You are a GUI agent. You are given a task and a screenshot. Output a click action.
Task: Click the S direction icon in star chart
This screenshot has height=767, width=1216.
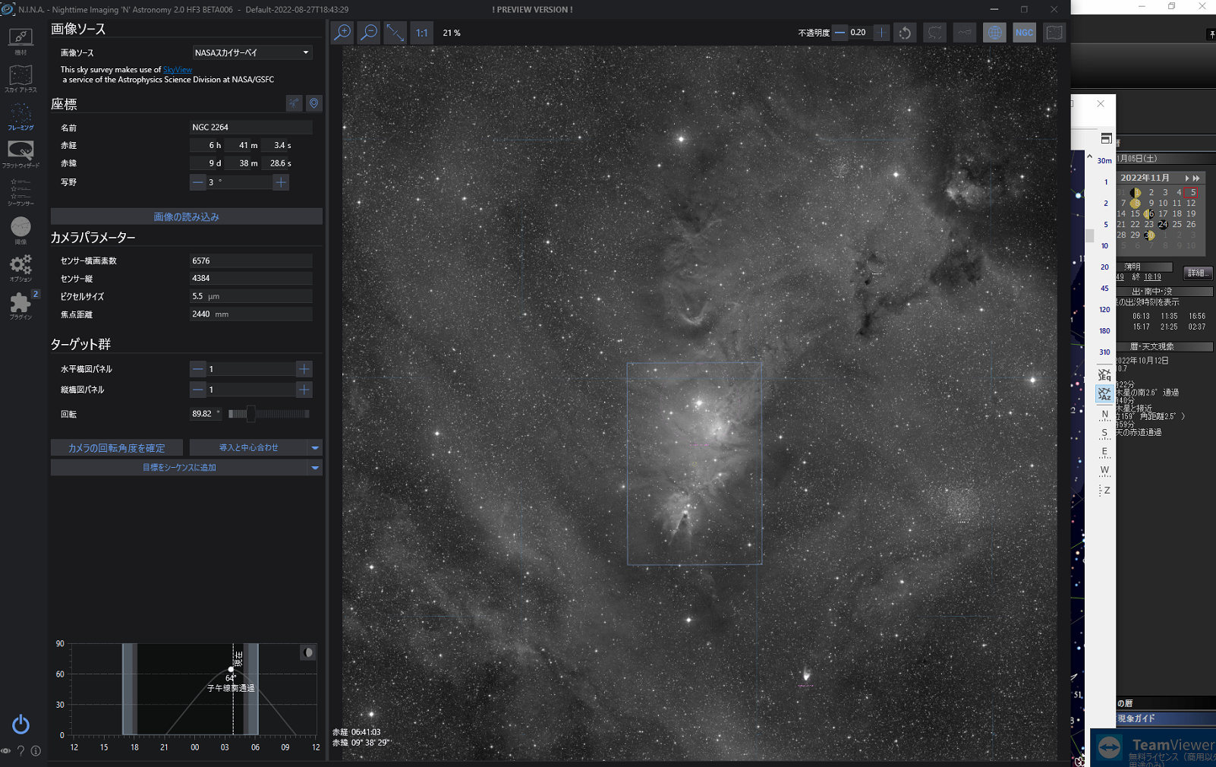(1104, 434)
